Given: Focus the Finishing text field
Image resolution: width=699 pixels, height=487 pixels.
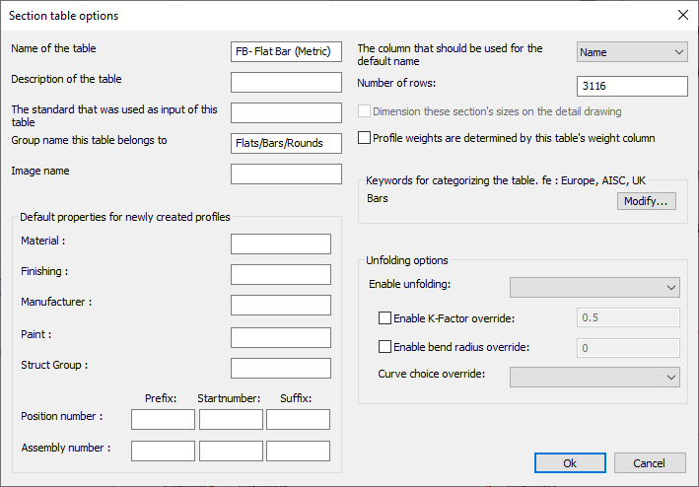Looking at the screenshot, I should [x=281, y=274].
